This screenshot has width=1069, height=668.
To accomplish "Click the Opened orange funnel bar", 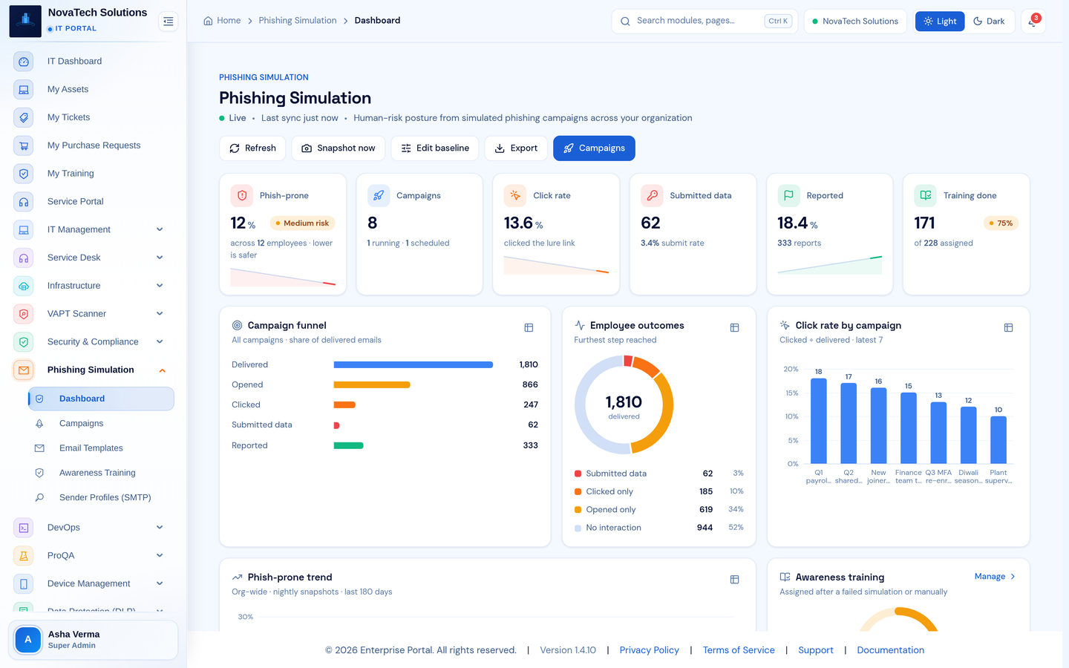I will pyautogui.click(x=372, y=384).
